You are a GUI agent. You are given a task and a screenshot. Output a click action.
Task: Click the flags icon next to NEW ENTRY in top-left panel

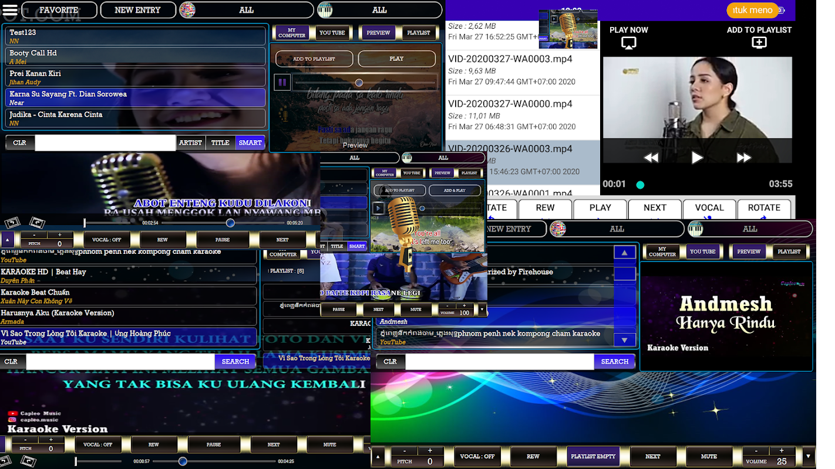187,10
